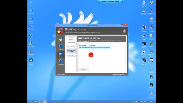
Task: Open the Auslogics Disk Defrag shortcut
Action: tap(144, 12)
